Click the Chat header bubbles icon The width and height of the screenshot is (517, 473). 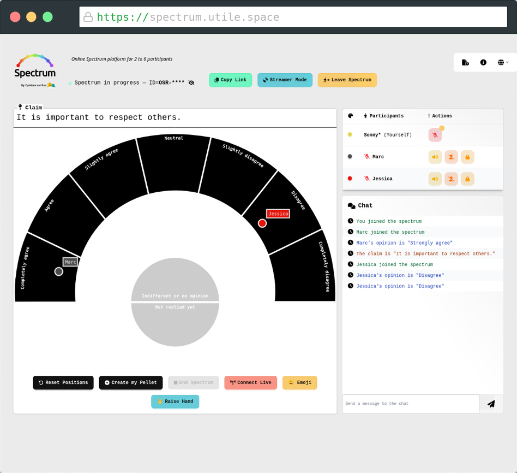pyautogui.click(x=351, y=205)
